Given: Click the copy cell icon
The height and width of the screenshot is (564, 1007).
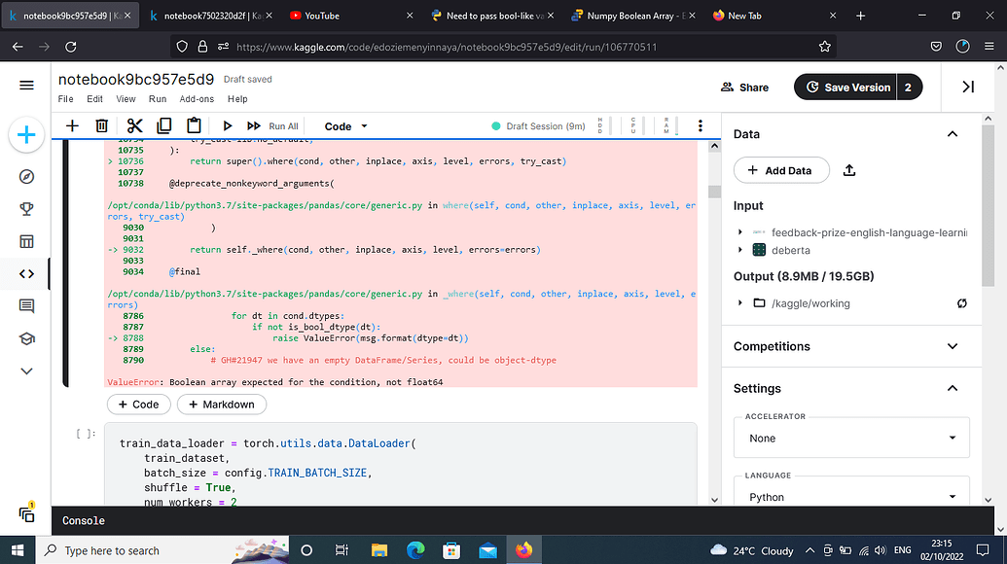Looking at the screenshot, I should (x=163, y=125).
